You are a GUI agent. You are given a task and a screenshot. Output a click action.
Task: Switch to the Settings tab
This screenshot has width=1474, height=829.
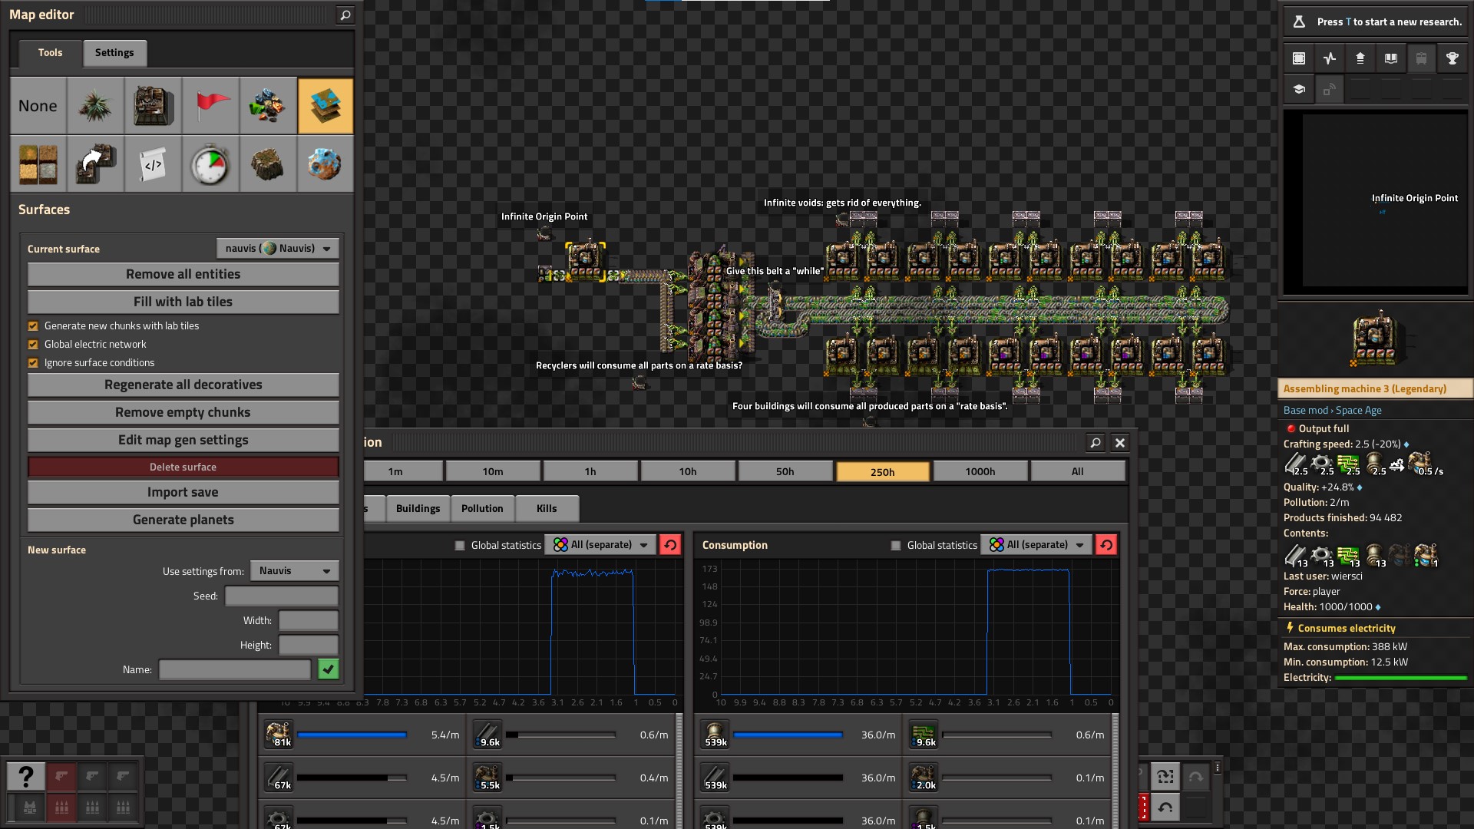tap(114, 53)
